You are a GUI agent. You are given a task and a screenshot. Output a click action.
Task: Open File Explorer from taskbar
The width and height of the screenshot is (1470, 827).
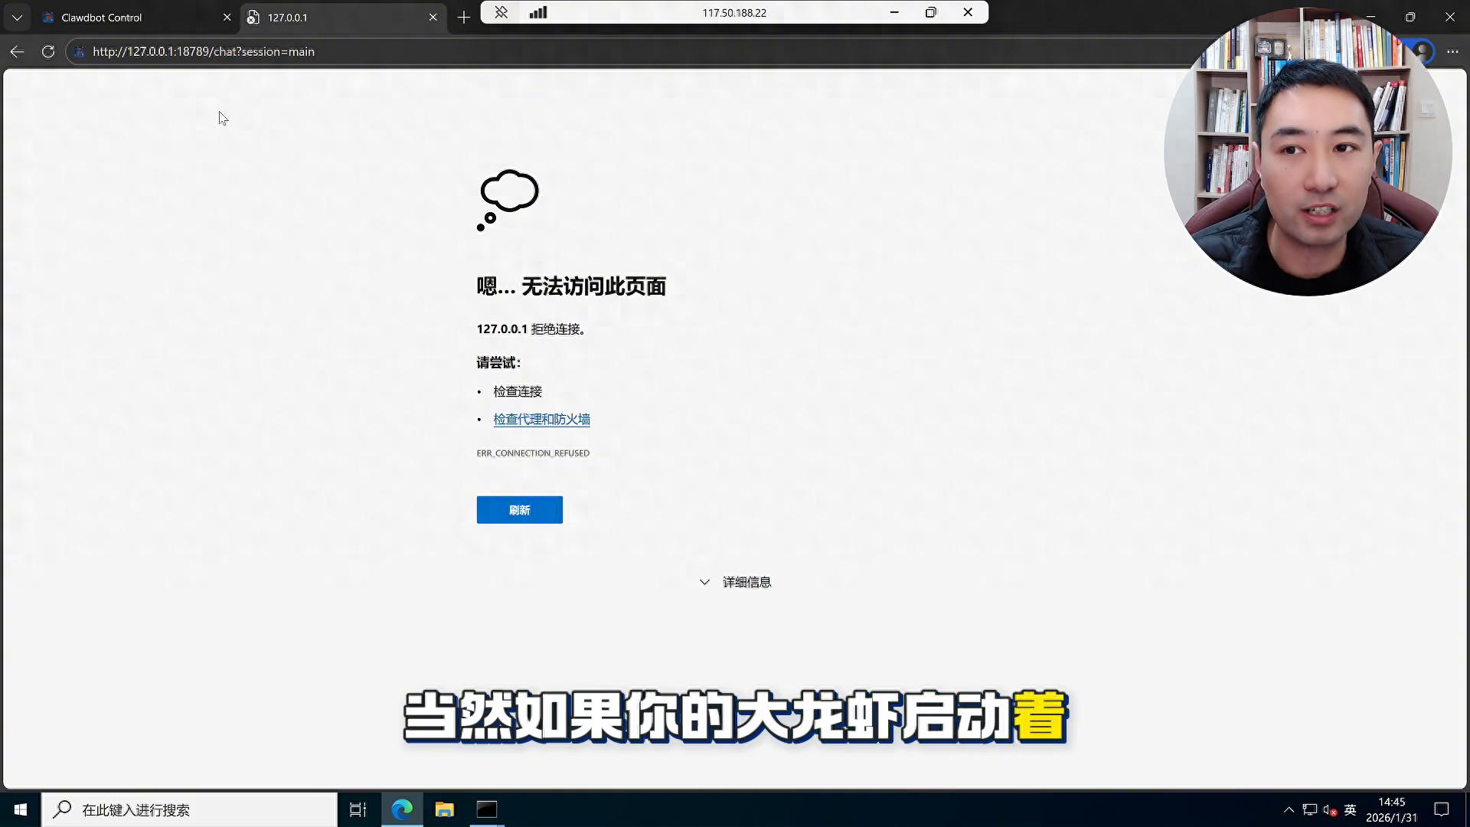[x=444, y=809]
